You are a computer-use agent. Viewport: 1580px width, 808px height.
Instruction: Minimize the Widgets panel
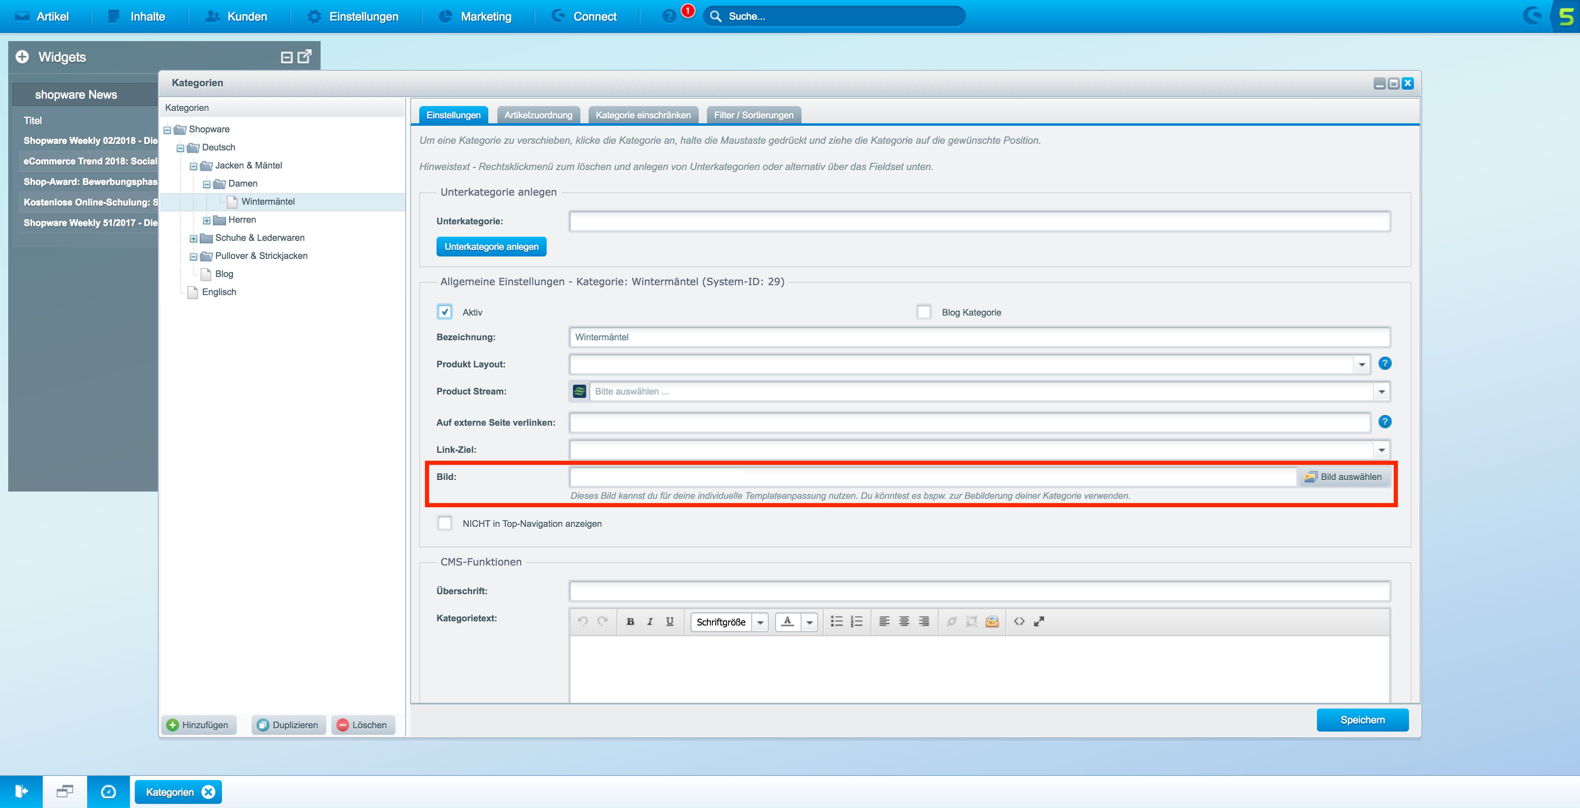[286, 57]
